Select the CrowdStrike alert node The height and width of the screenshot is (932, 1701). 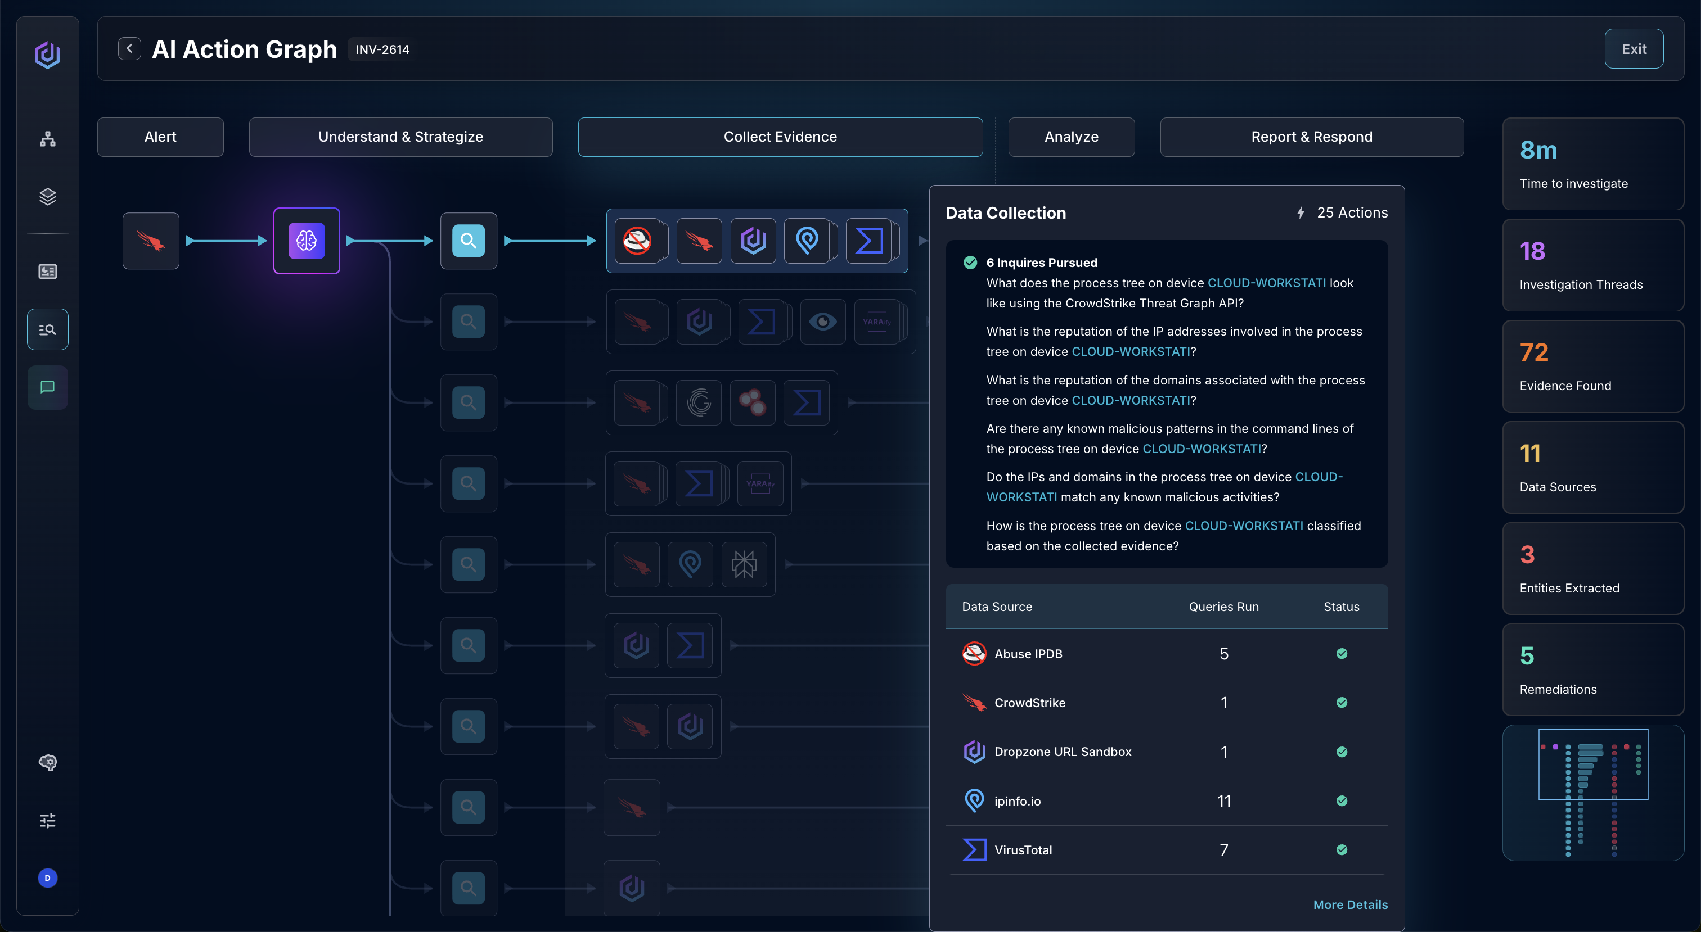click(x=151, y=241)
